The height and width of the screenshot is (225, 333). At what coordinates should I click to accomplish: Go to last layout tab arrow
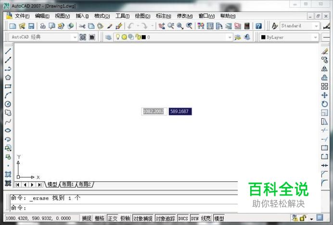click(x=39, y=185)
